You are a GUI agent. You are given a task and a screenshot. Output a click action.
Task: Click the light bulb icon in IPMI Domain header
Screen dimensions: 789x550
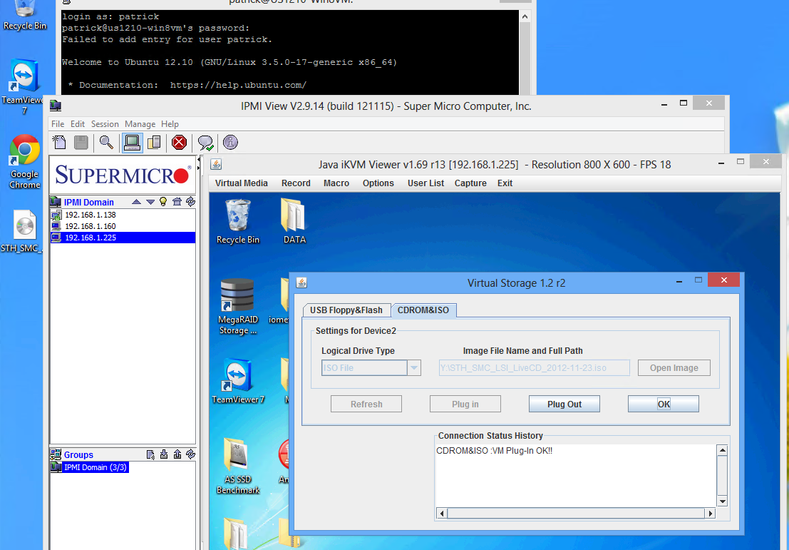coord(163,201)
